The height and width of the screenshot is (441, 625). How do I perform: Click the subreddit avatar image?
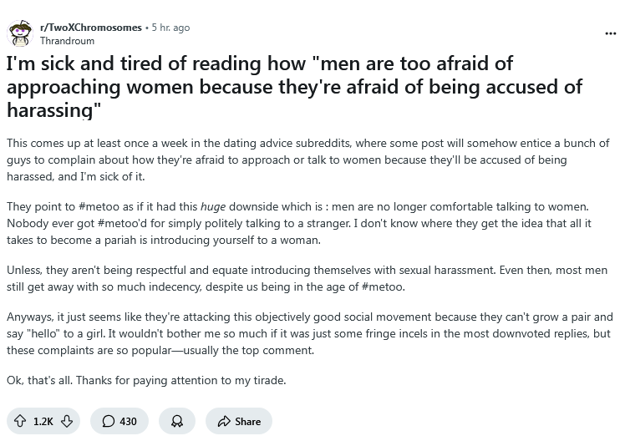point(20,33)
